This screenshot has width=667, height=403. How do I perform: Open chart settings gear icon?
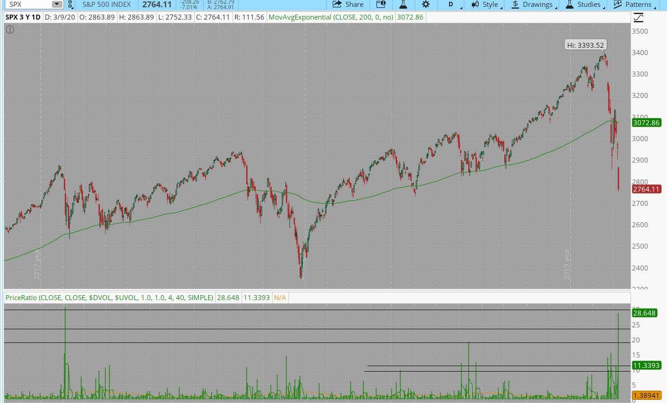click(x=425, y=5)
